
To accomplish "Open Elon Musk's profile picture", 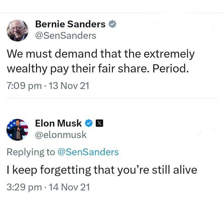I will pyautogui.click(x=18, y=129).
